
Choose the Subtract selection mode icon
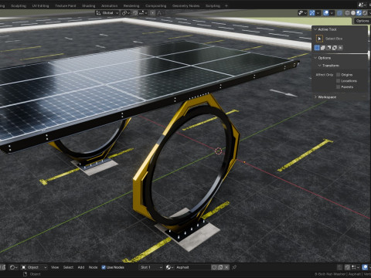pyautogui.click(x=328, y=48)
